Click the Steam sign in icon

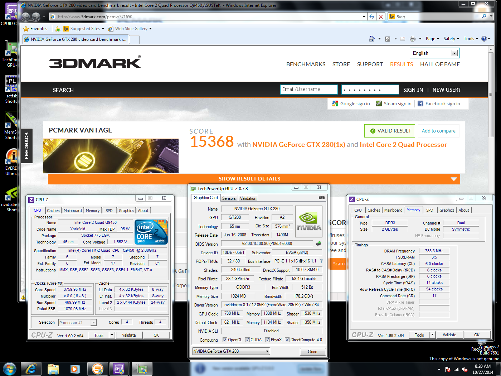click(x=379, y=103)
